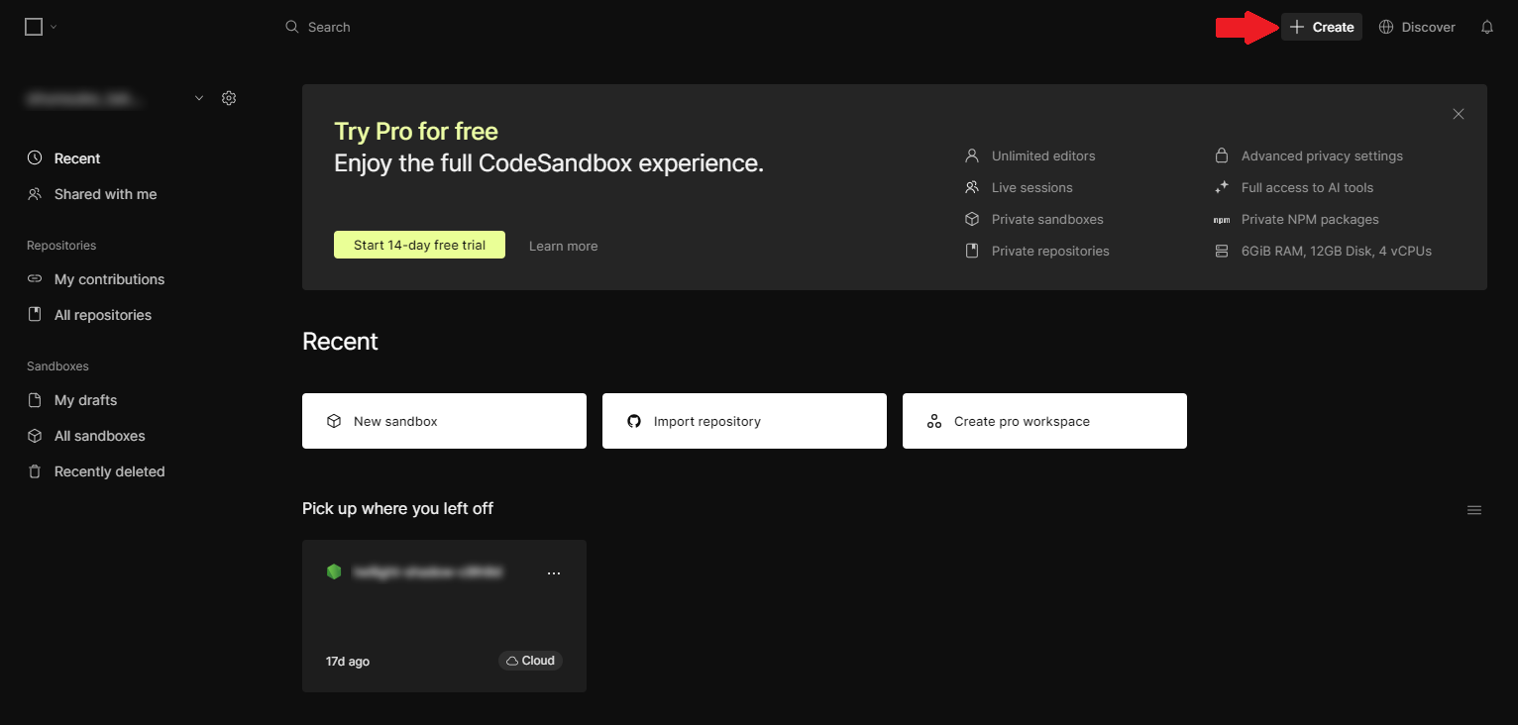Open the notifications bell
The height and width of the screenshot is (725, 1518).
point(1486,27)
